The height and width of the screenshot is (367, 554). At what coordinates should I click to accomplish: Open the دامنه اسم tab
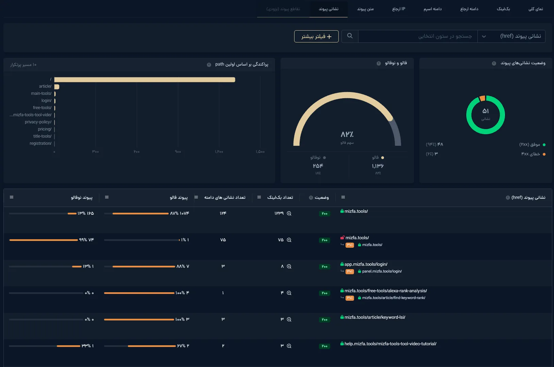pos(433,9)
